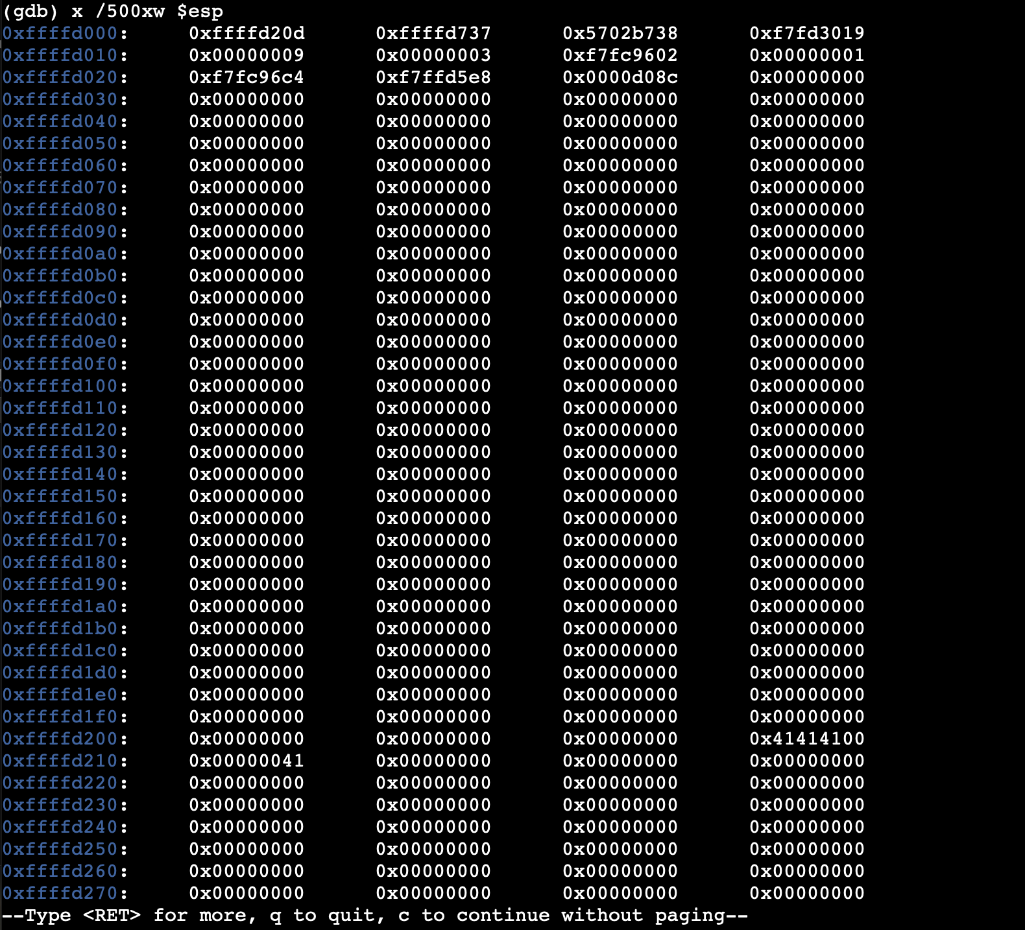Select the value 0xffffd737
1025x930 pixels.
pos(433,33)
